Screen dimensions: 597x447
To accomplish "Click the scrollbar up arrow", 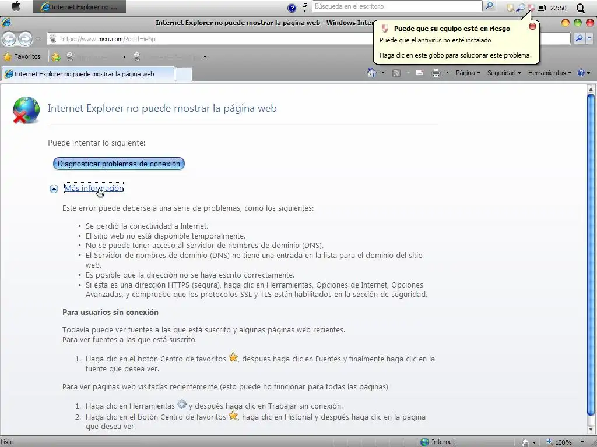I will [x=591, y=89].
